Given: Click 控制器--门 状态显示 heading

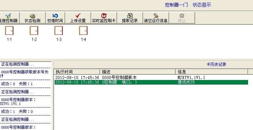Looking at the screenshot, I should pos(188,5).
